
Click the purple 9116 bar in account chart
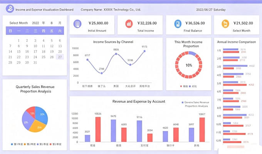click(x=139, y=131)
